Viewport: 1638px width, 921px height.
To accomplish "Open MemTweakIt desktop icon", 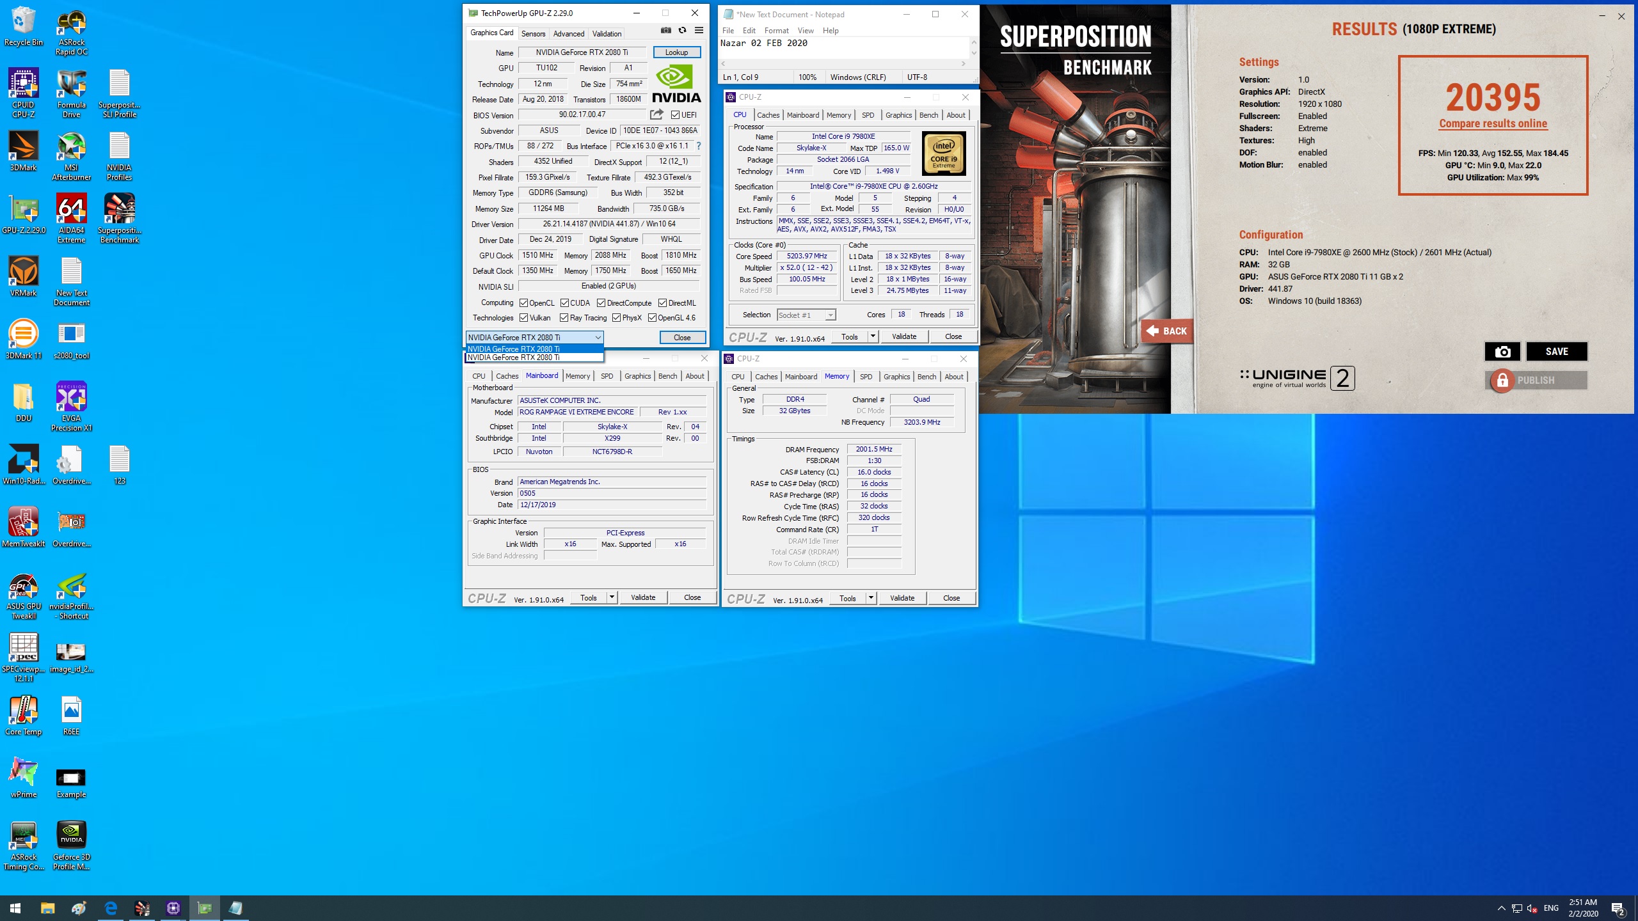I will tap(24, 528).
